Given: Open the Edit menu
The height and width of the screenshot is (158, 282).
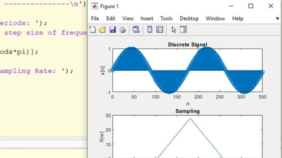Looking at the screenshot, I should coord(111,19).
